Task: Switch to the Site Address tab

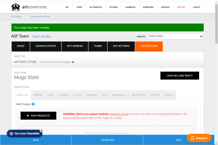Action: 75,46
